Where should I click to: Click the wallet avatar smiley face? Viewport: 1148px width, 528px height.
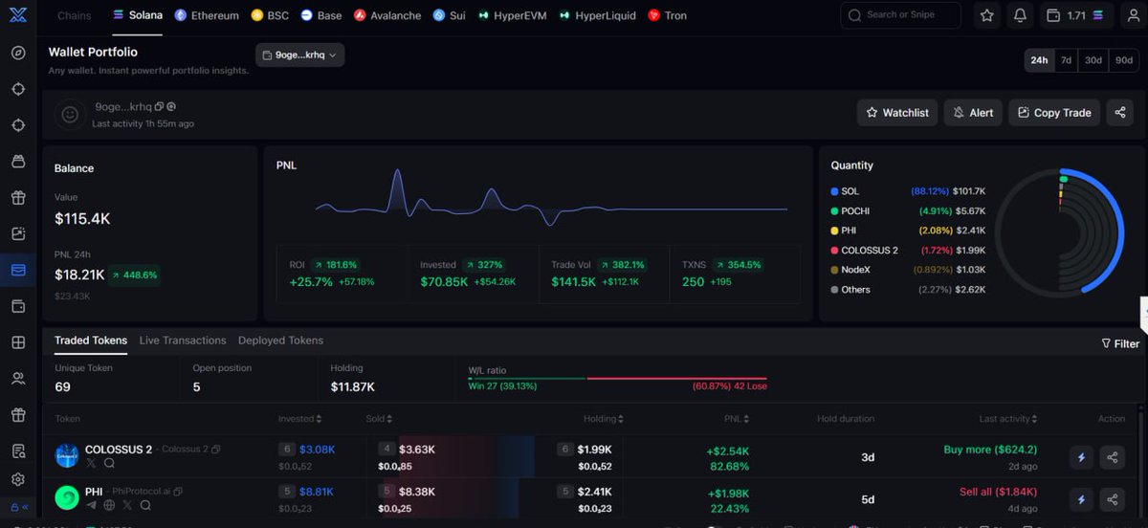(x=69, y=114)
